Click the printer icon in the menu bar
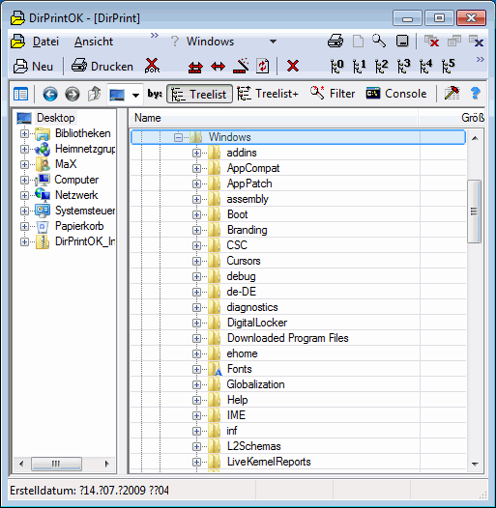The image size is (496, 508). [336, 42]
